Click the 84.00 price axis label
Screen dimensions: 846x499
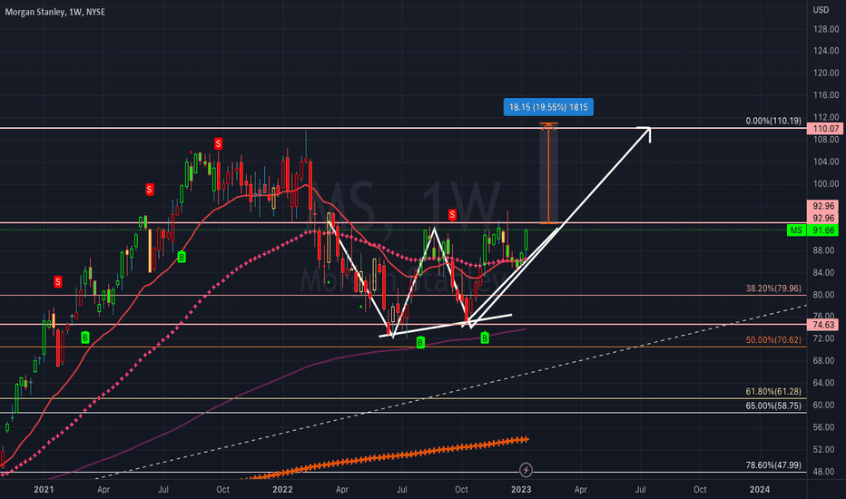click(x=826, y=272)
